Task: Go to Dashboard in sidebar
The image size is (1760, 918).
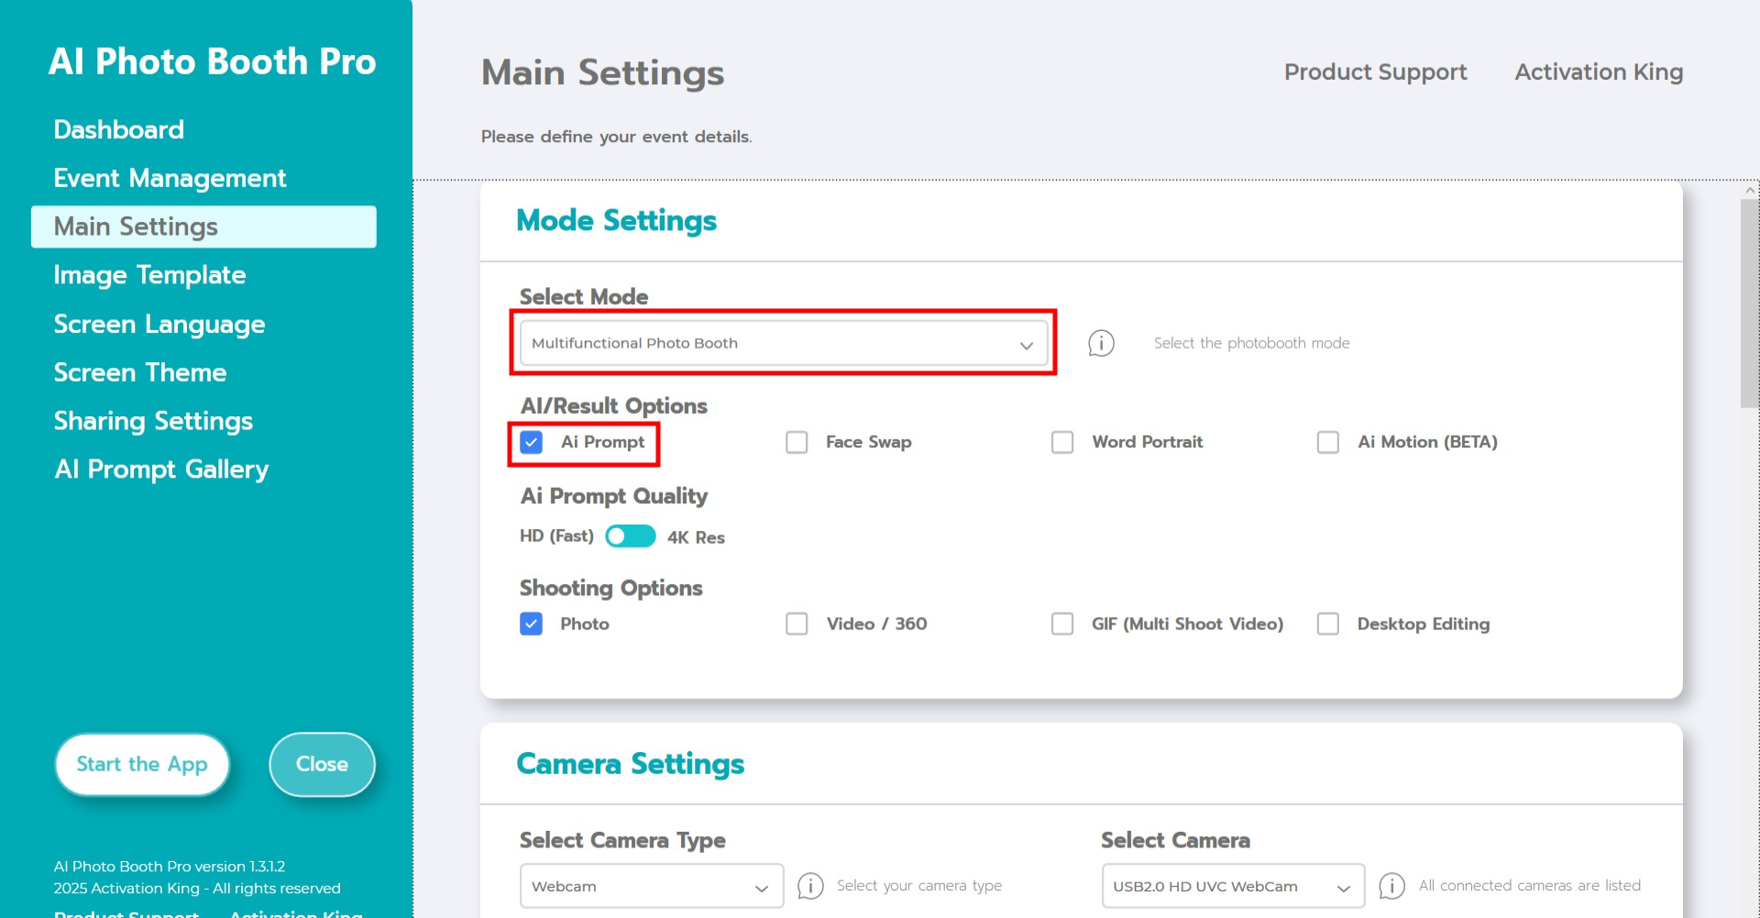Action: 119,129
